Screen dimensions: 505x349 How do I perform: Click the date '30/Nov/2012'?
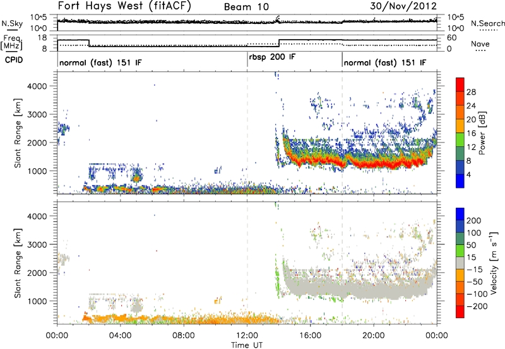403,6
